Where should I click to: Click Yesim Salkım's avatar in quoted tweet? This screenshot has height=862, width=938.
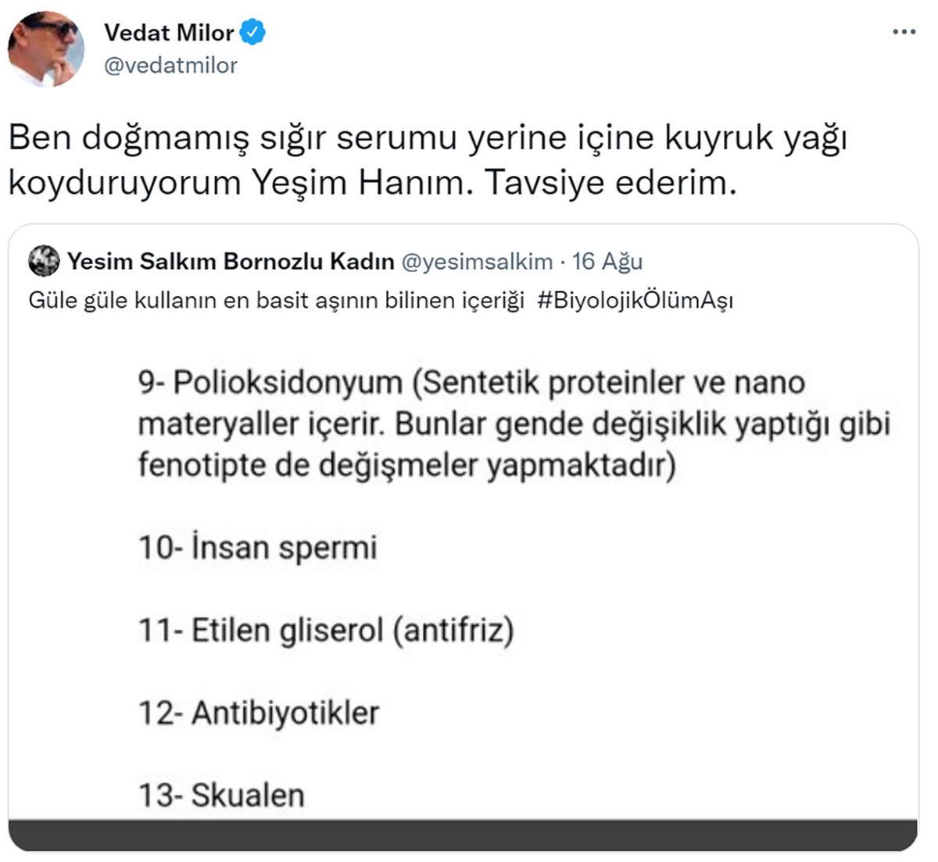coord(43,263)
